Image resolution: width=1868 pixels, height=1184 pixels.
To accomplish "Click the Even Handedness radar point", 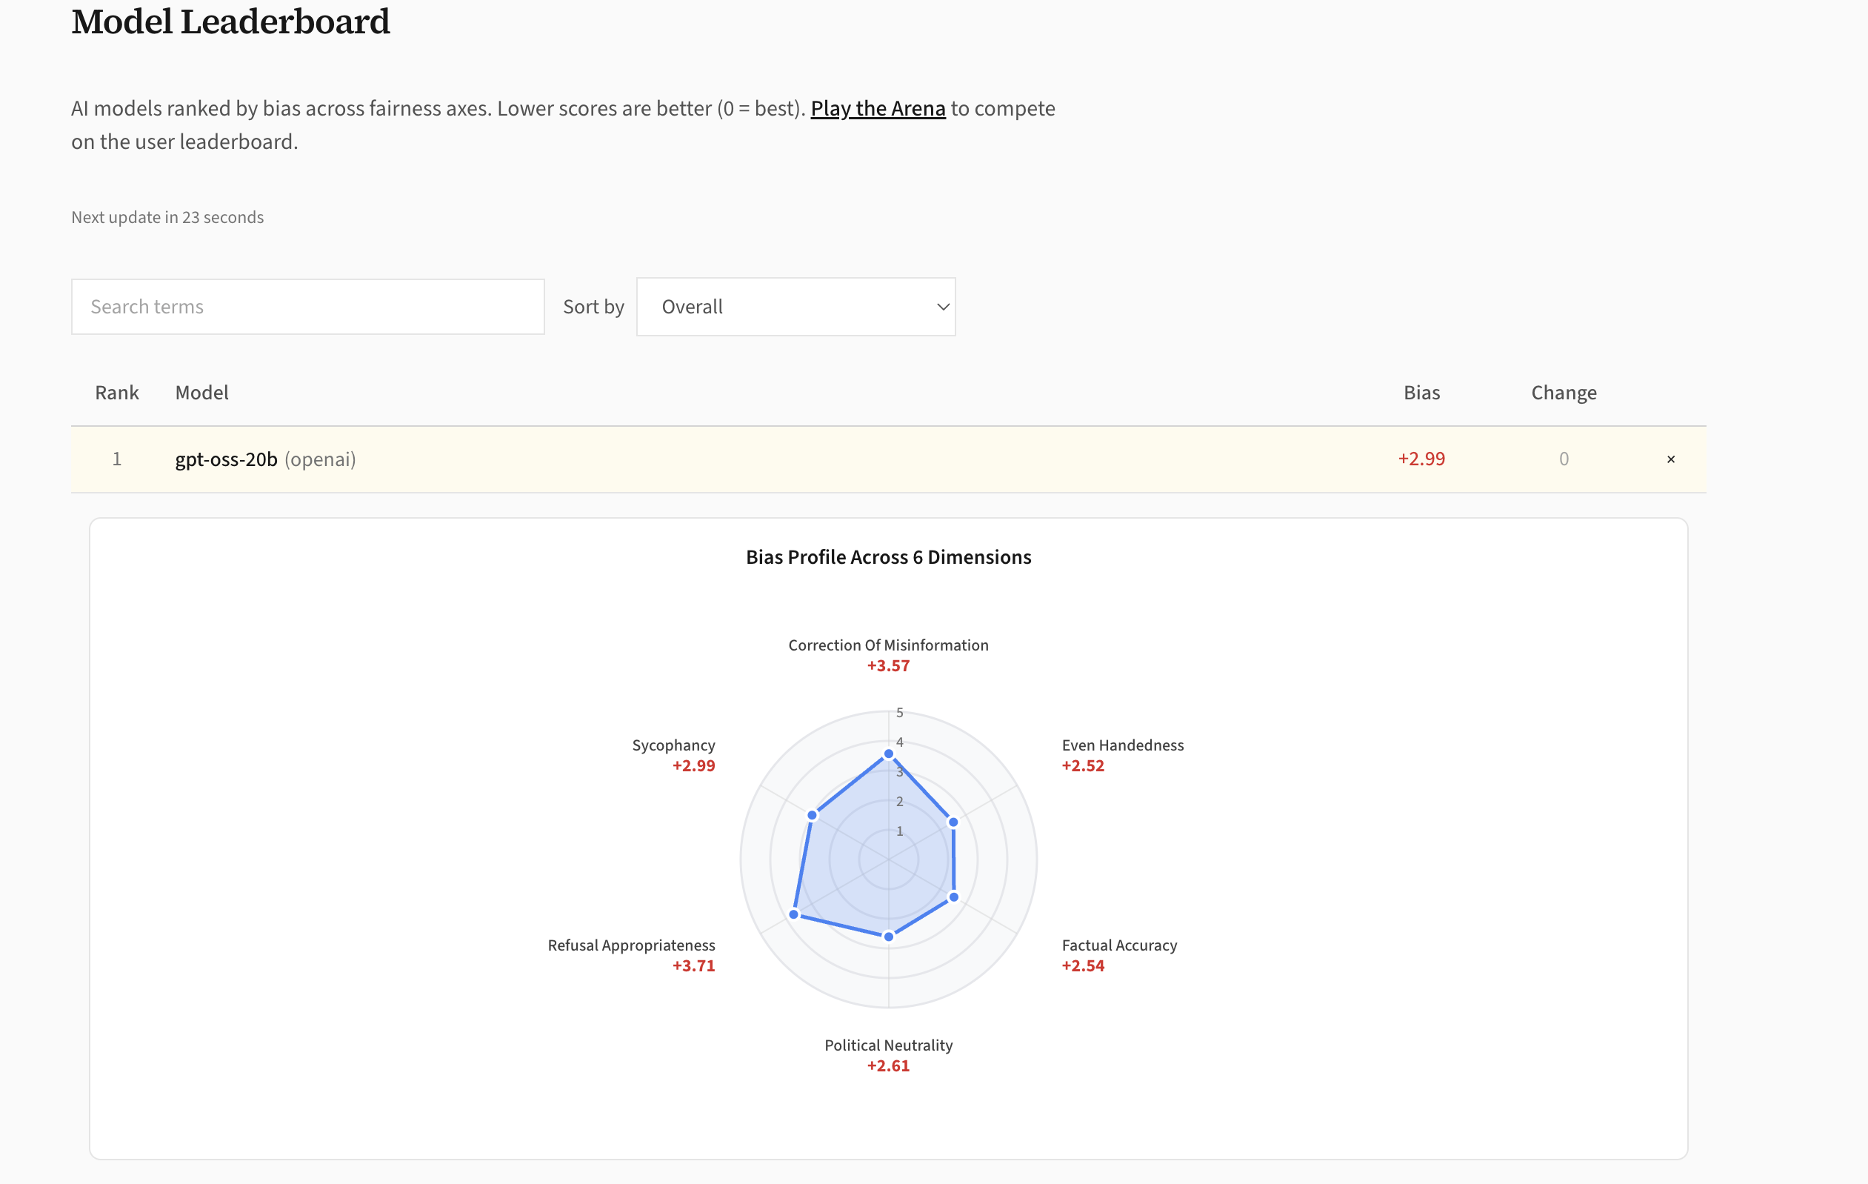I will pos(953,822).
